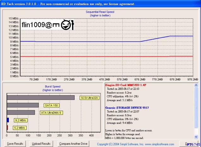Visit the www.simplisoftware.com copyright link
Viewport: 201px width, 147px height.
coord(160,144)
